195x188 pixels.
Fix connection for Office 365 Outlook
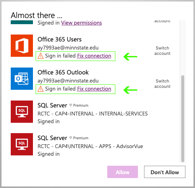tap(94, 89)
